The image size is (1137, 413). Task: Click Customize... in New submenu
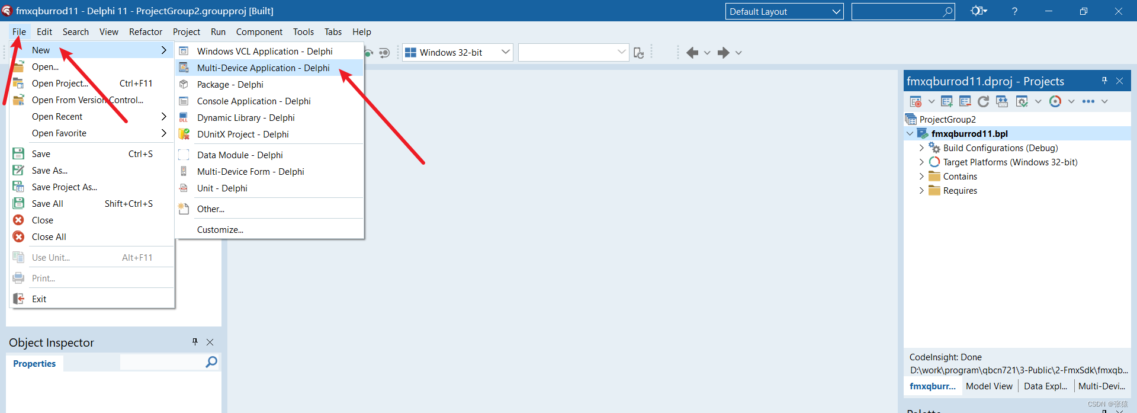click(x=269, y=229)
